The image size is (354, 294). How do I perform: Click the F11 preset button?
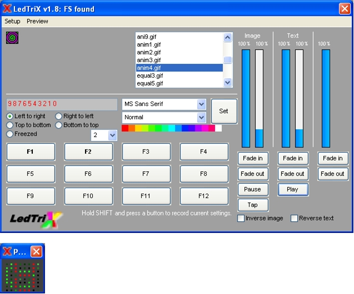pos(146,196)
